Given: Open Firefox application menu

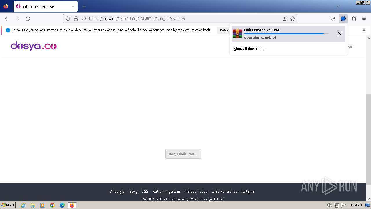Looking at the screenshot, I should coord(364,19).
